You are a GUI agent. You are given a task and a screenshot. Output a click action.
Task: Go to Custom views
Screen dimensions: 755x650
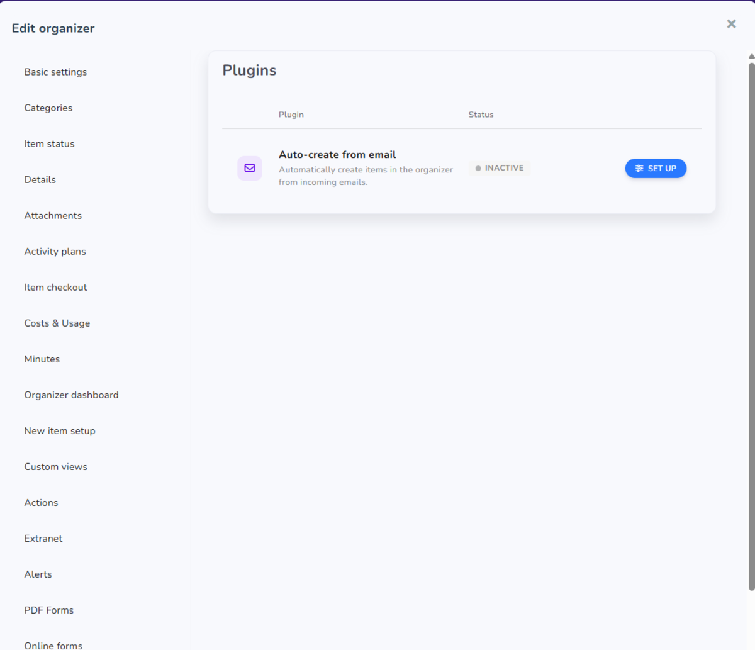(x=55, y=466)
